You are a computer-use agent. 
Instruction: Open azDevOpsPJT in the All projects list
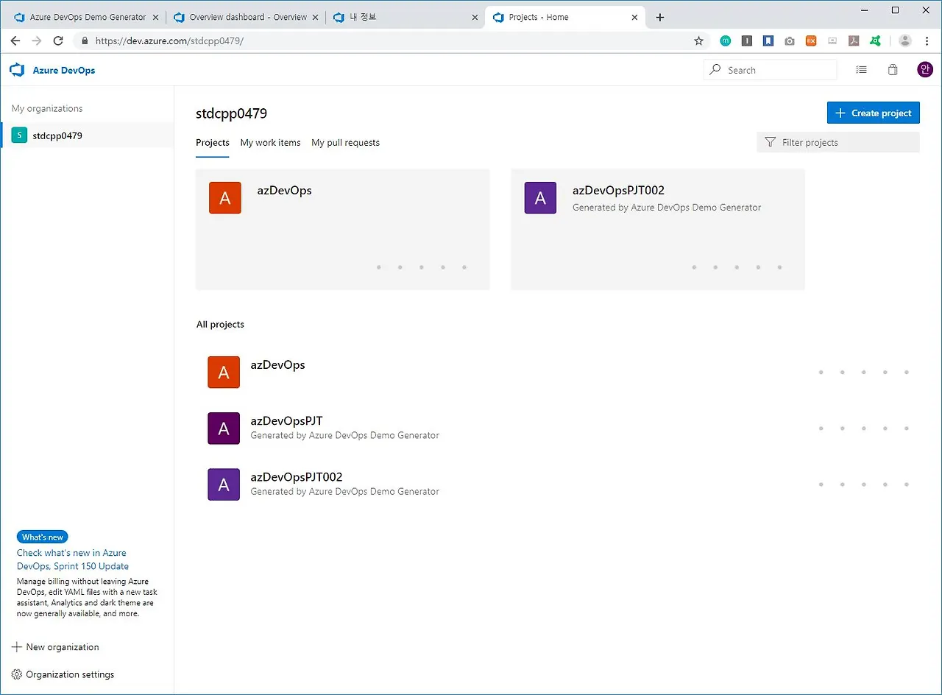tap(286, 421)
